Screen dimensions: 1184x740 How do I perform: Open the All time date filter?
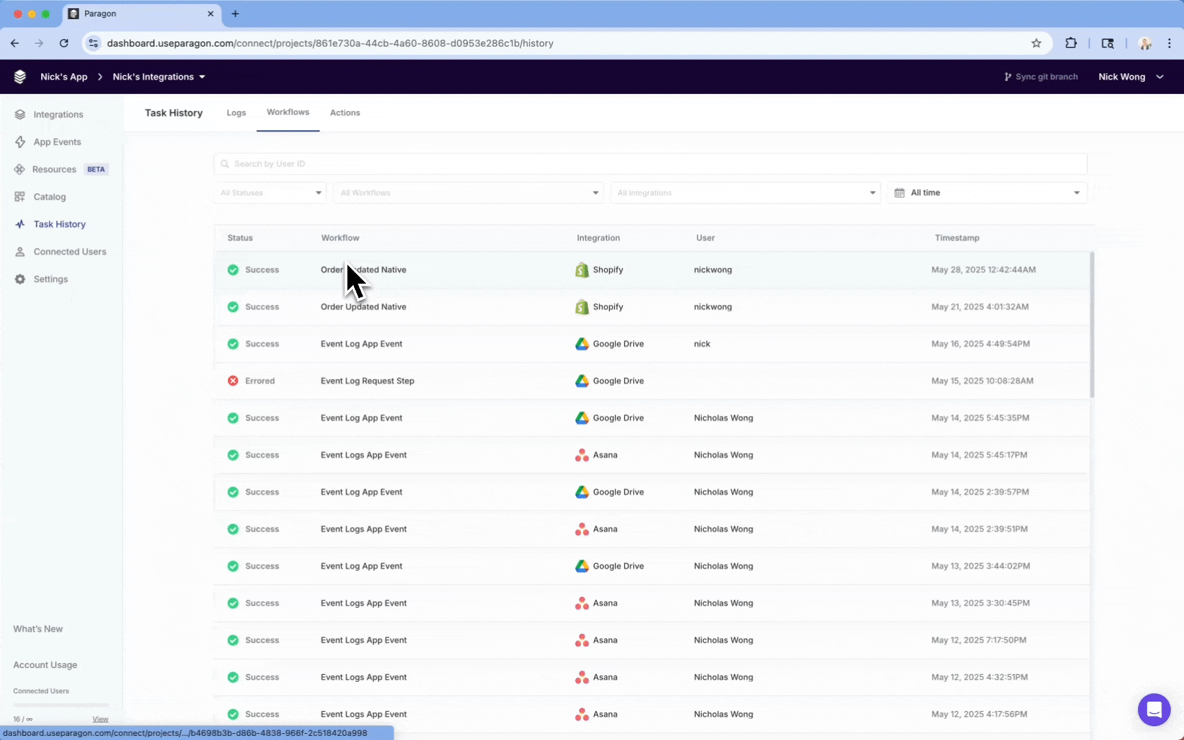(987, 193)
